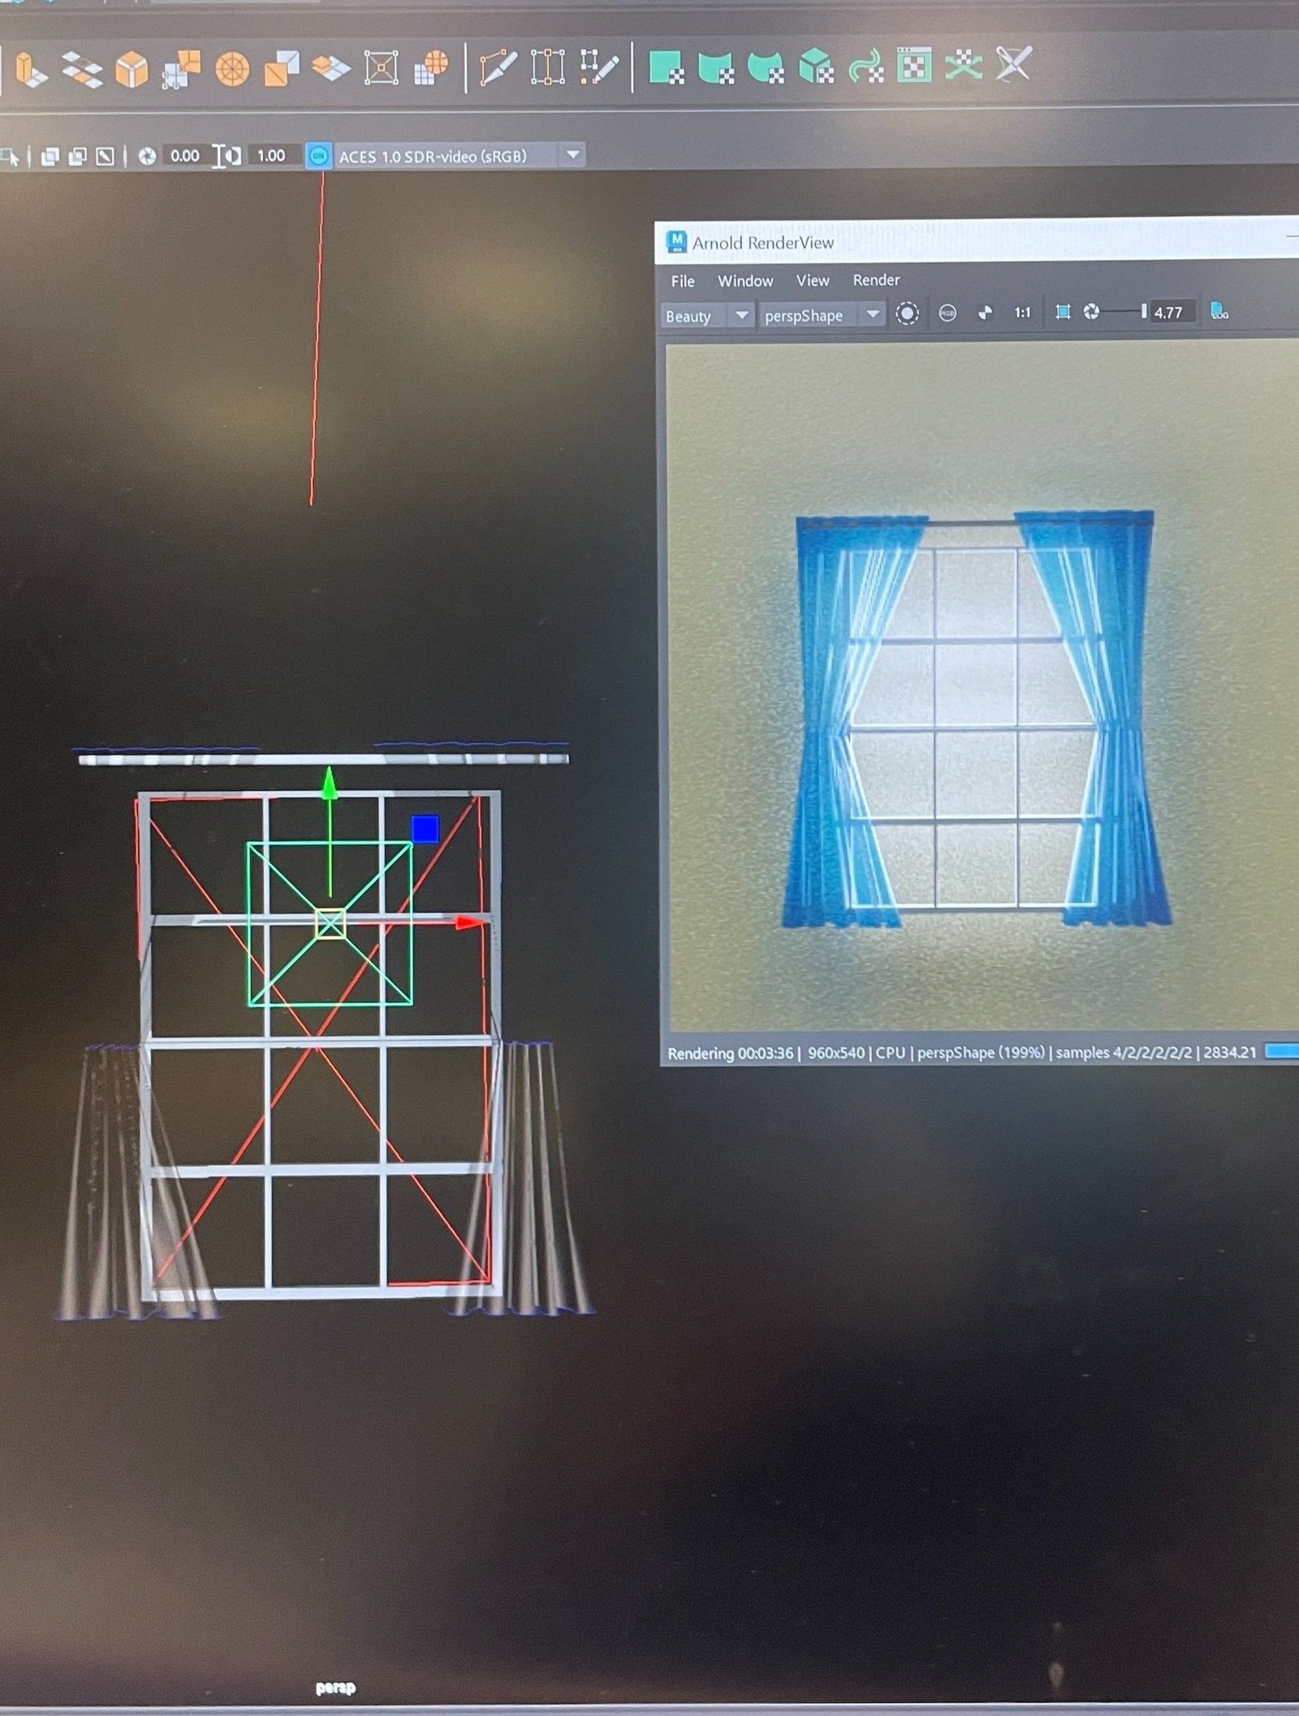1299x1716 pixels.
Task: Click the persp camera label in viewport
Action: (335, 1688)
